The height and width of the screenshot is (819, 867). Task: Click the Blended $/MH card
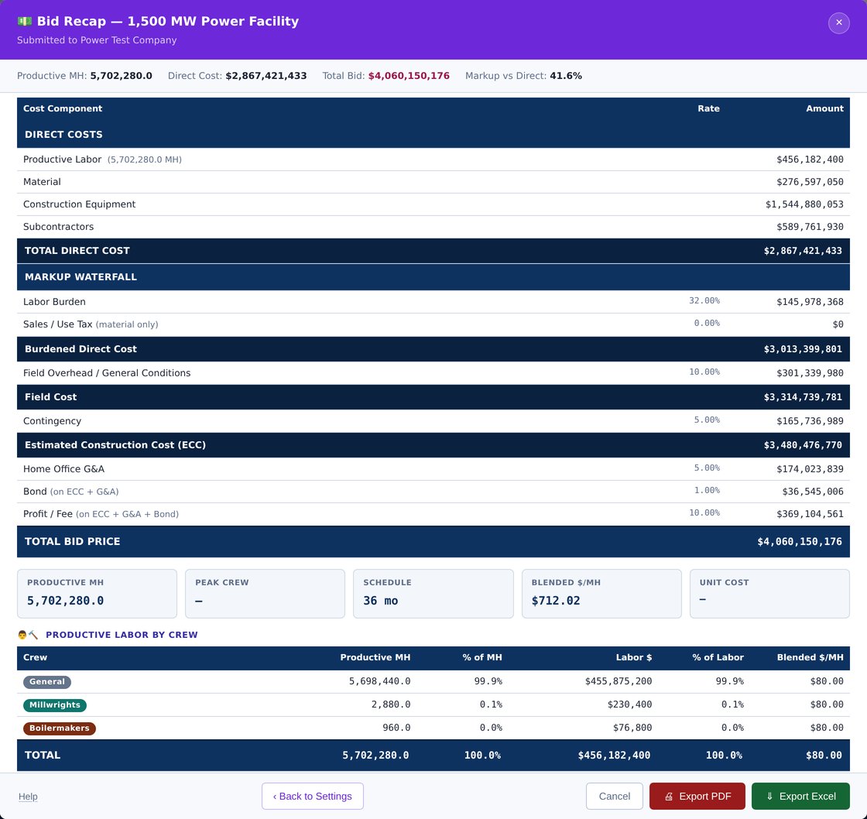point(601,594)
